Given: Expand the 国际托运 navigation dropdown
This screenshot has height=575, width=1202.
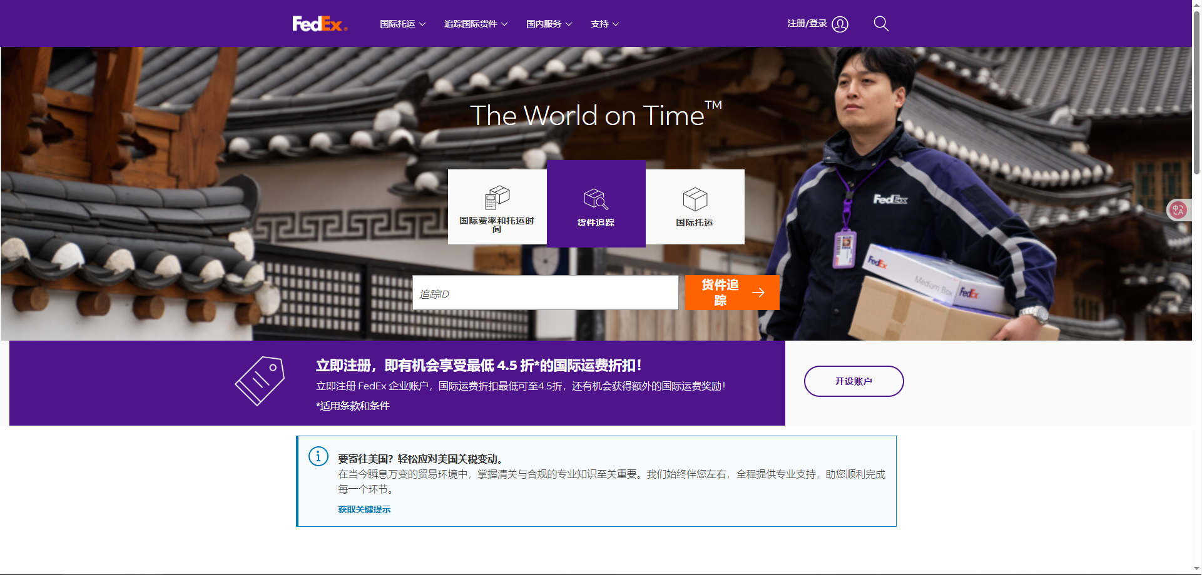Looking at the screenshot, I should click(x=402, y=24).
